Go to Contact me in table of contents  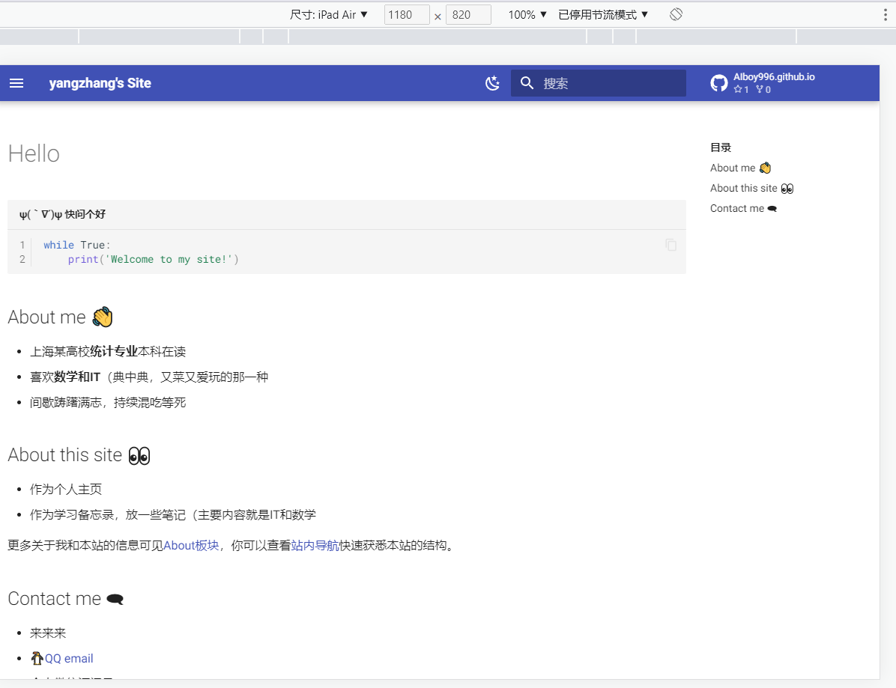(x=743, y=208)
